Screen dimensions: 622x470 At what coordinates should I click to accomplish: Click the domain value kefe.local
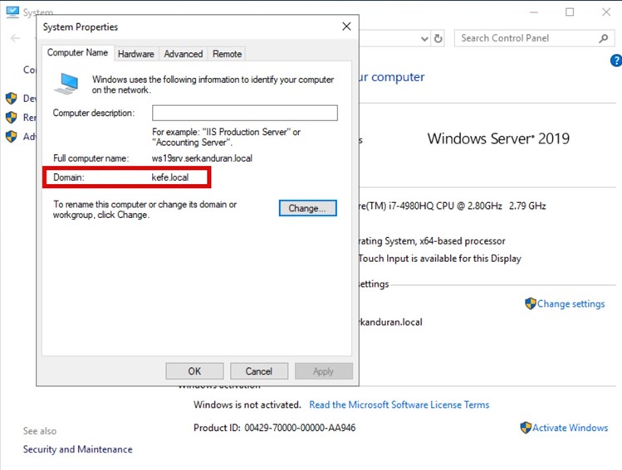[x=170, y=177]
